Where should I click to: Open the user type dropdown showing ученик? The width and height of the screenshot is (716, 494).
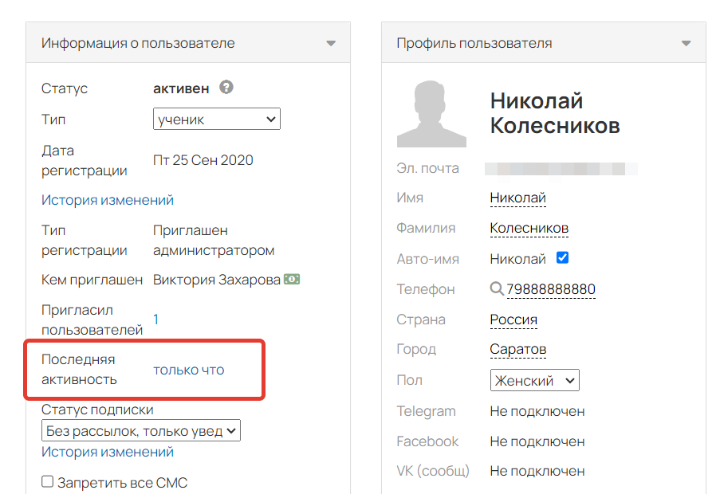pyautogui.click(x=216, y=119)
